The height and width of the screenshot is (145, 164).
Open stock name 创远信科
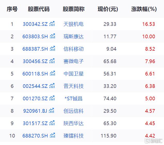coord(74,111)
